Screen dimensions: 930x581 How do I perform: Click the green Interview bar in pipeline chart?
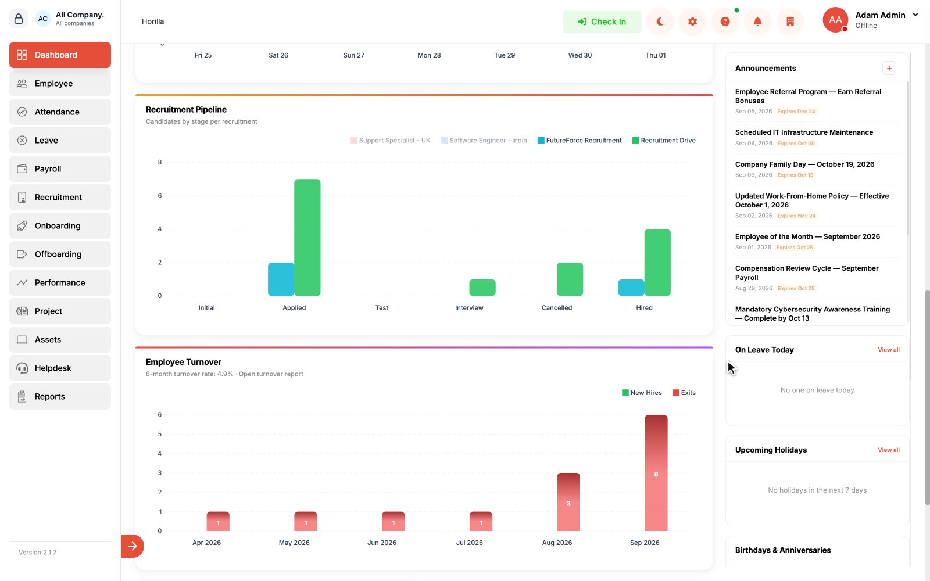coord(482,288)
